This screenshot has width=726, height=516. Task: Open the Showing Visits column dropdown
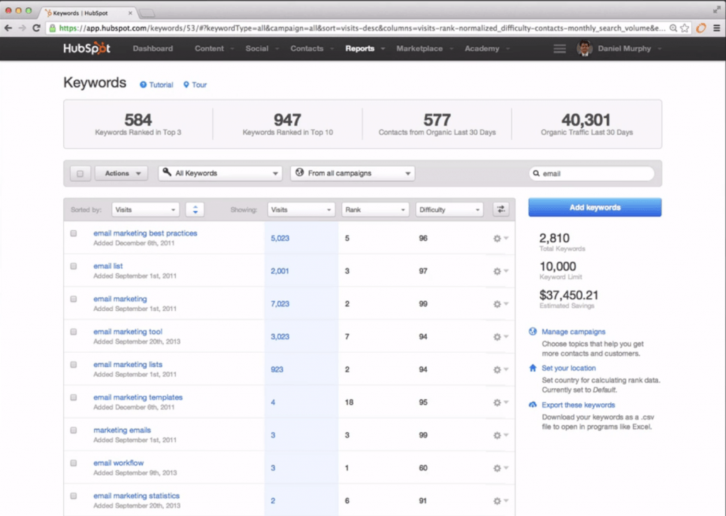click(301, 209)
